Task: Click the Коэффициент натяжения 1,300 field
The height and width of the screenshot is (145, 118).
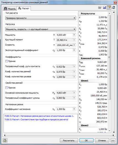Action: pyautogui.click(x=64, y=109)
